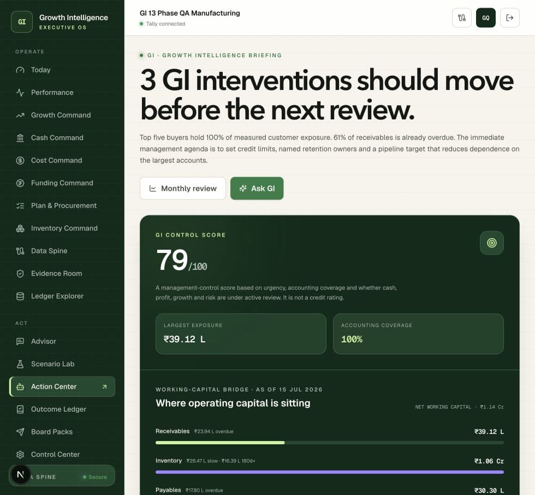This screenshot has height=495, width=535.
Task: Click the Ask GI button
Action: pyautogui.click(x=257, y=189)
